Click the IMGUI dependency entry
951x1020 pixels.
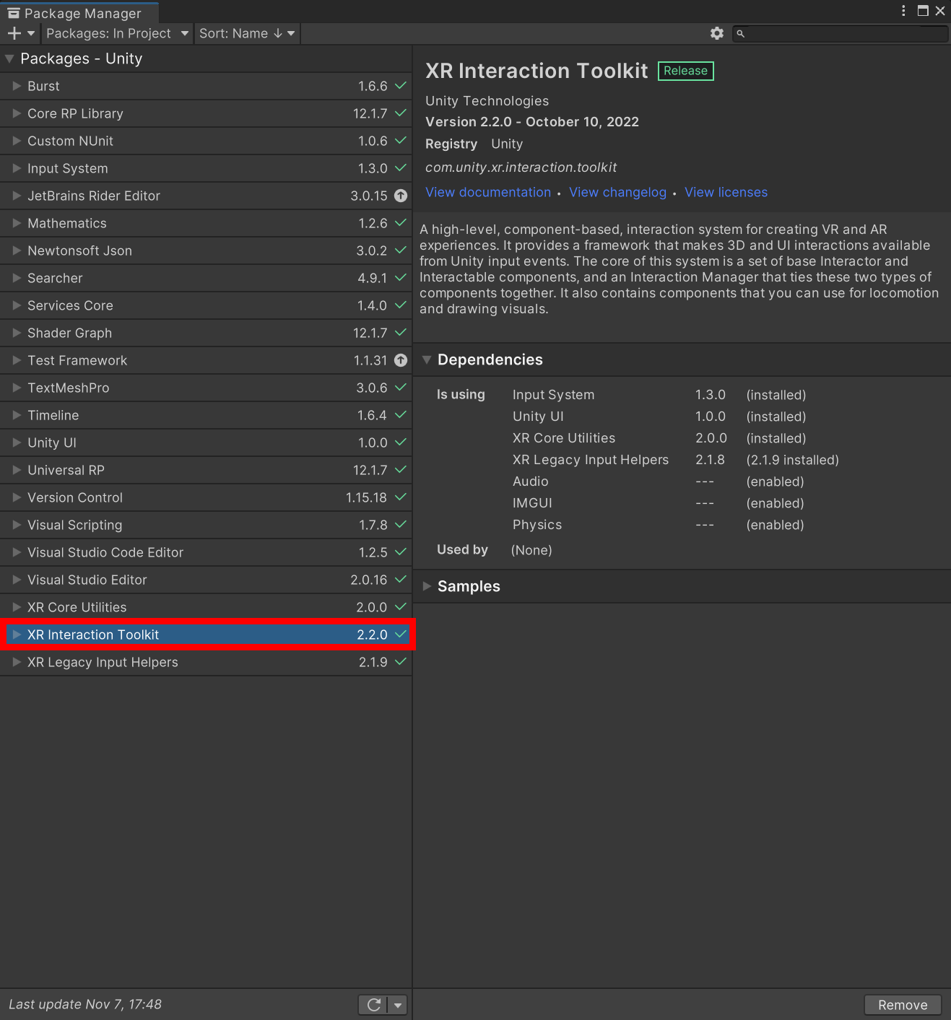[x=532, y=503]
